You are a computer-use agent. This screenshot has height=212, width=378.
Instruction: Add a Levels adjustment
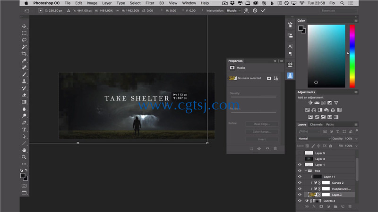317,103
